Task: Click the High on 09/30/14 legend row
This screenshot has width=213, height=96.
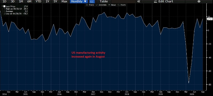Action: click(x=16, y=9)
